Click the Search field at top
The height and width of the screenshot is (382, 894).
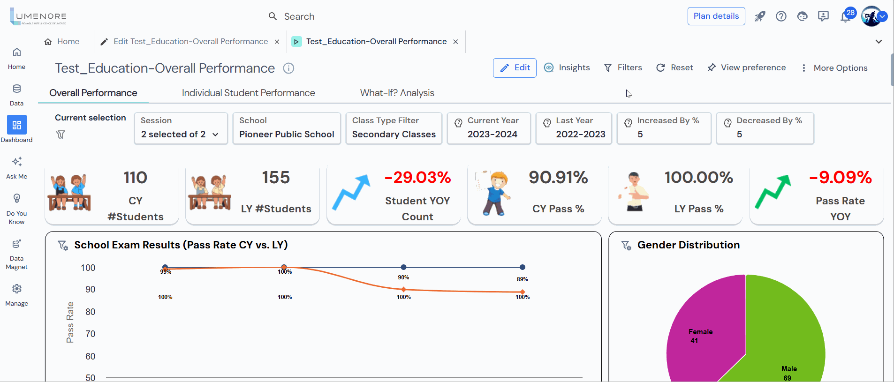click(299, 16)
